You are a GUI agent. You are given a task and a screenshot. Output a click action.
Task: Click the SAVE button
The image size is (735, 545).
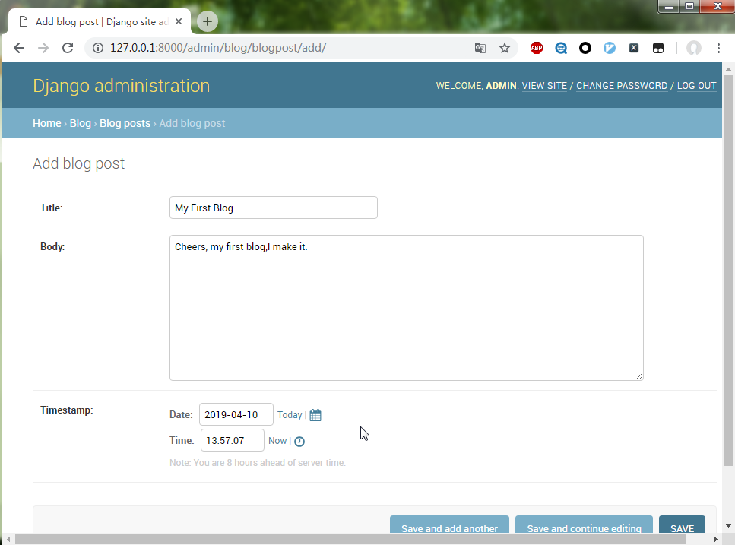point(682,524)
